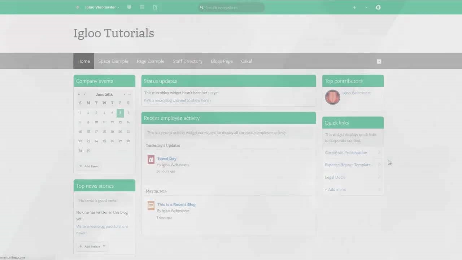The image size is (462, 260).
Task: Click the Top contributors widget header
Action: pyautogui.click(x=353, y=81)
